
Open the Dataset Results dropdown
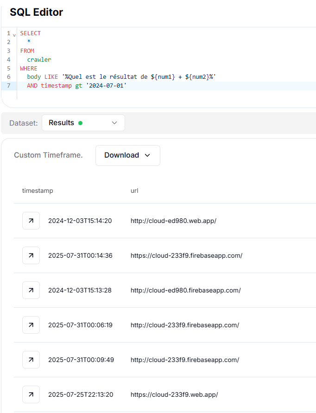83,123
